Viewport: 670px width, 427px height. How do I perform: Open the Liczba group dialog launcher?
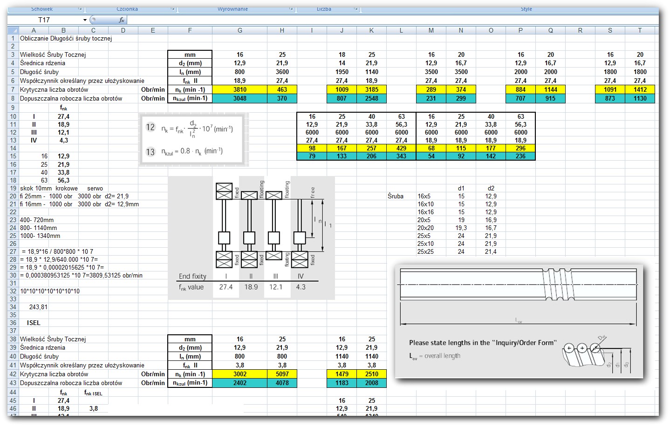click(x=356, y=9)
